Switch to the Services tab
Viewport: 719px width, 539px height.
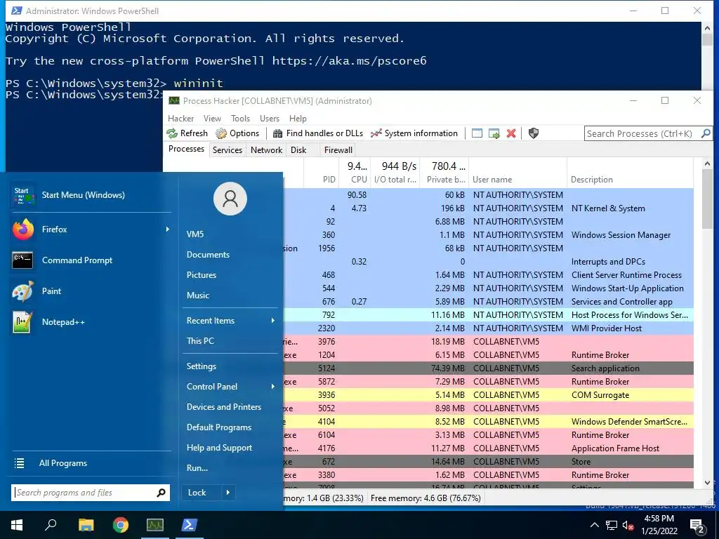(227, 150)
